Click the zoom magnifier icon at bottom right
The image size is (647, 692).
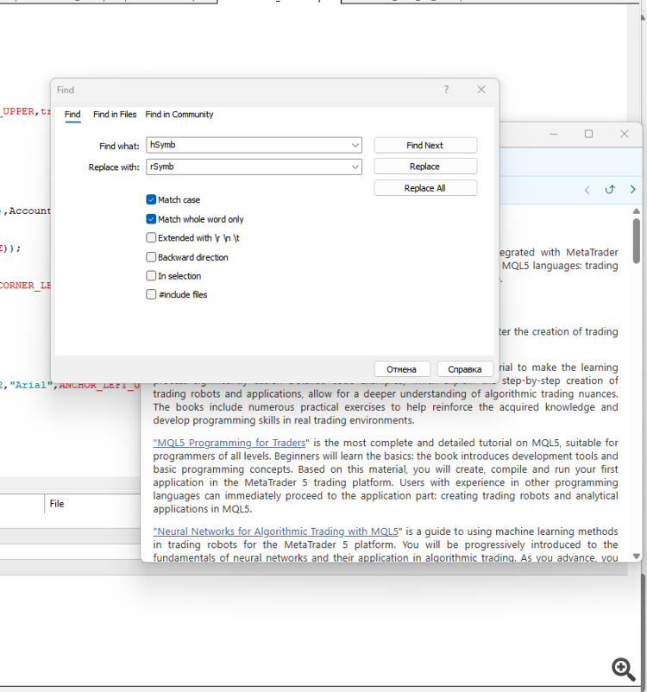623,669
